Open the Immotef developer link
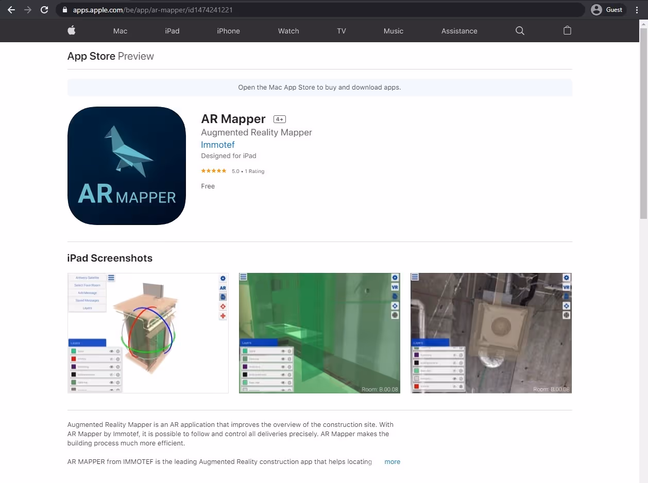Viewport: 648px width, 483px height. point(217,145)
